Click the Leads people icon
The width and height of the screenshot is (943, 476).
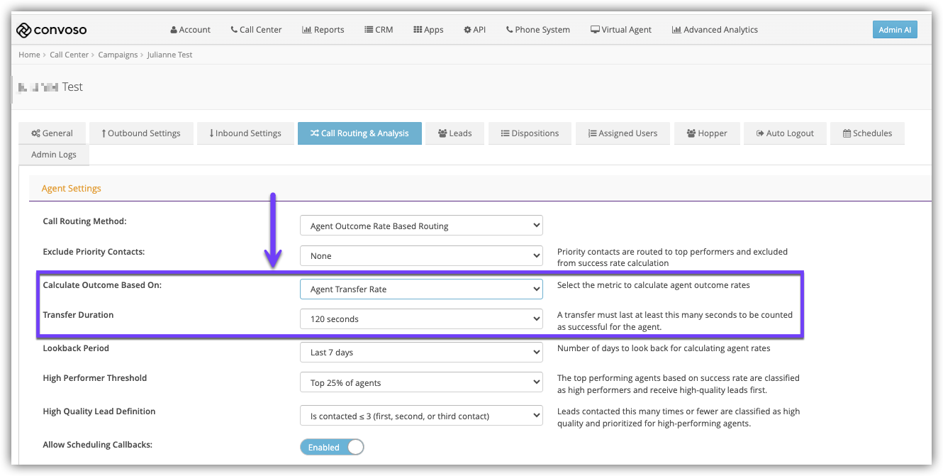(x=442, y=133)
